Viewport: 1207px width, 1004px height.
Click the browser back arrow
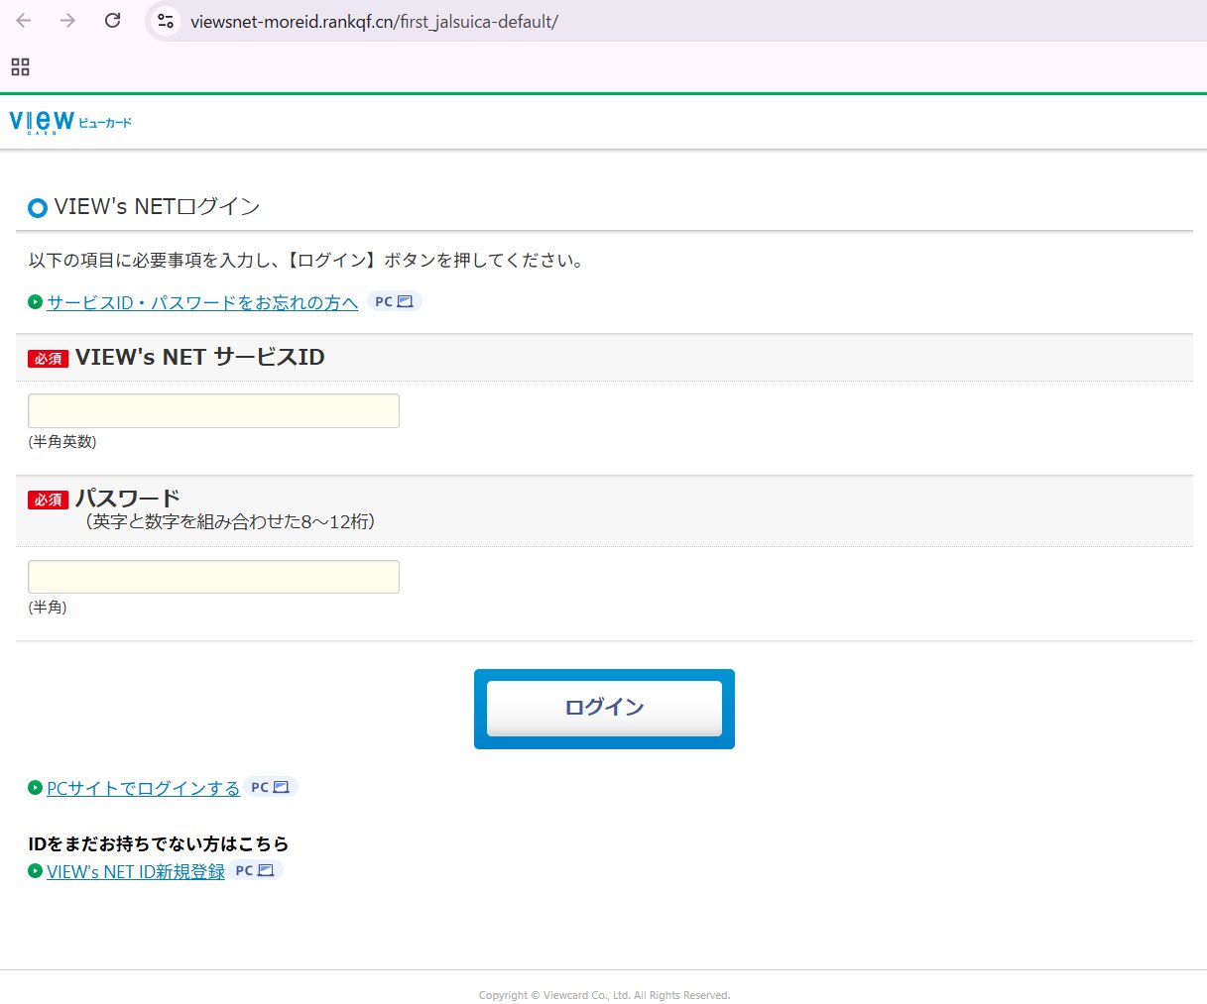pos(24,21)
